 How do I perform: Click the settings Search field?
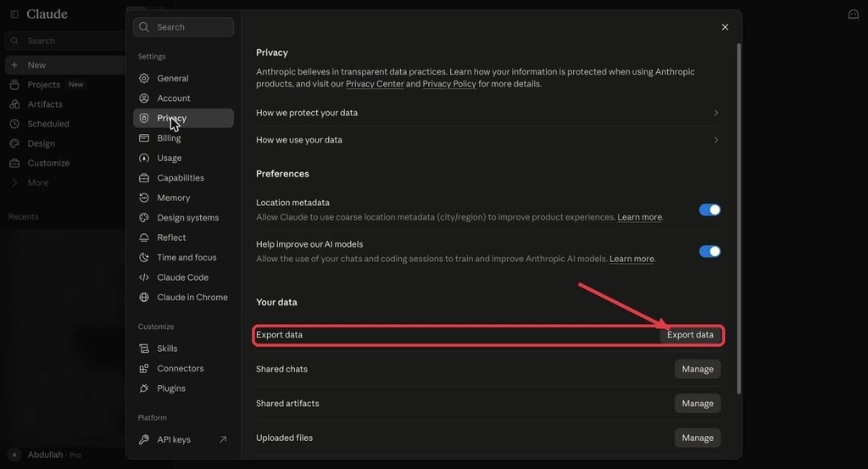click(183, 26)
